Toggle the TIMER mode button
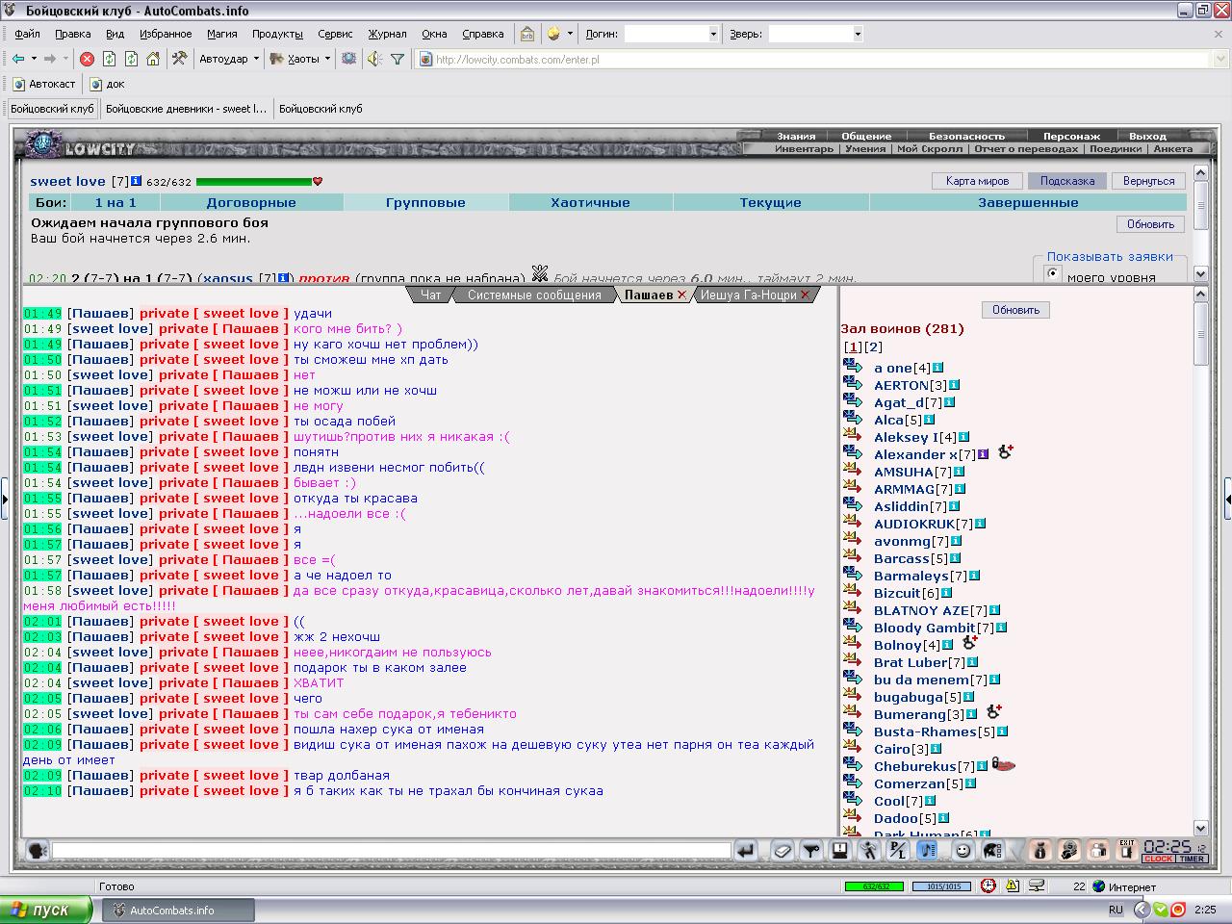The image size is (1232, 924). 1192,859
